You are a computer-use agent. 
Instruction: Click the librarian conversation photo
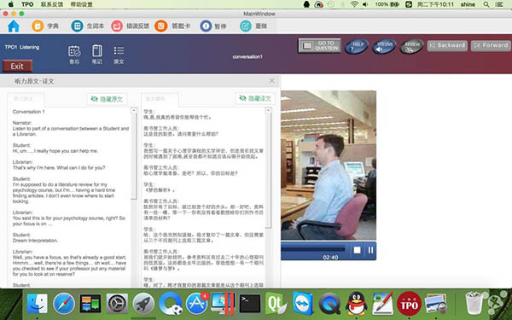coord(329,166)
